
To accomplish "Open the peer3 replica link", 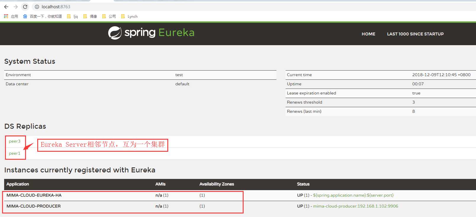I will pos(14,141).
